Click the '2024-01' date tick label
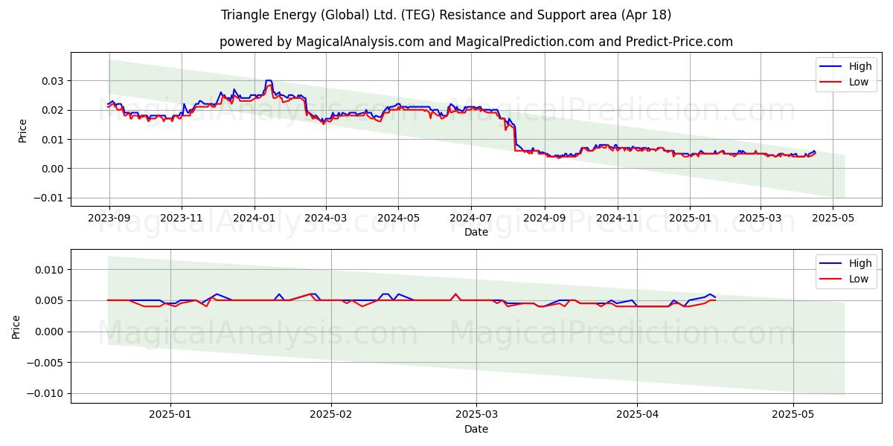Screen dimensions: 893x446 254,219
